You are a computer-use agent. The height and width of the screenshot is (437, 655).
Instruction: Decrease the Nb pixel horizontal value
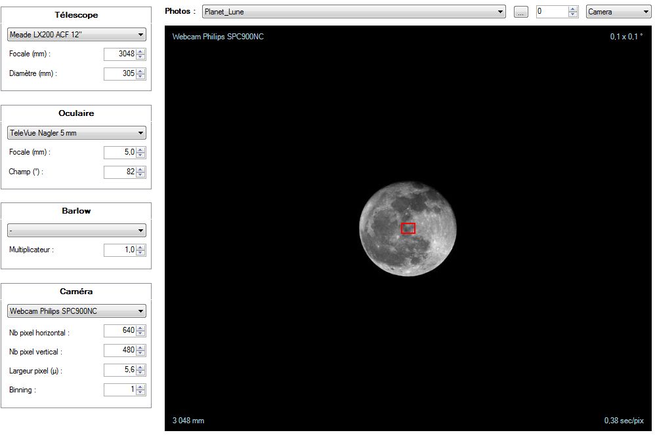click(140, 333)
